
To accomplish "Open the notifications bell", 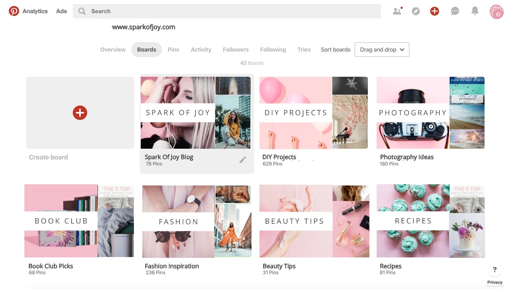I will [x=475, y=11].
